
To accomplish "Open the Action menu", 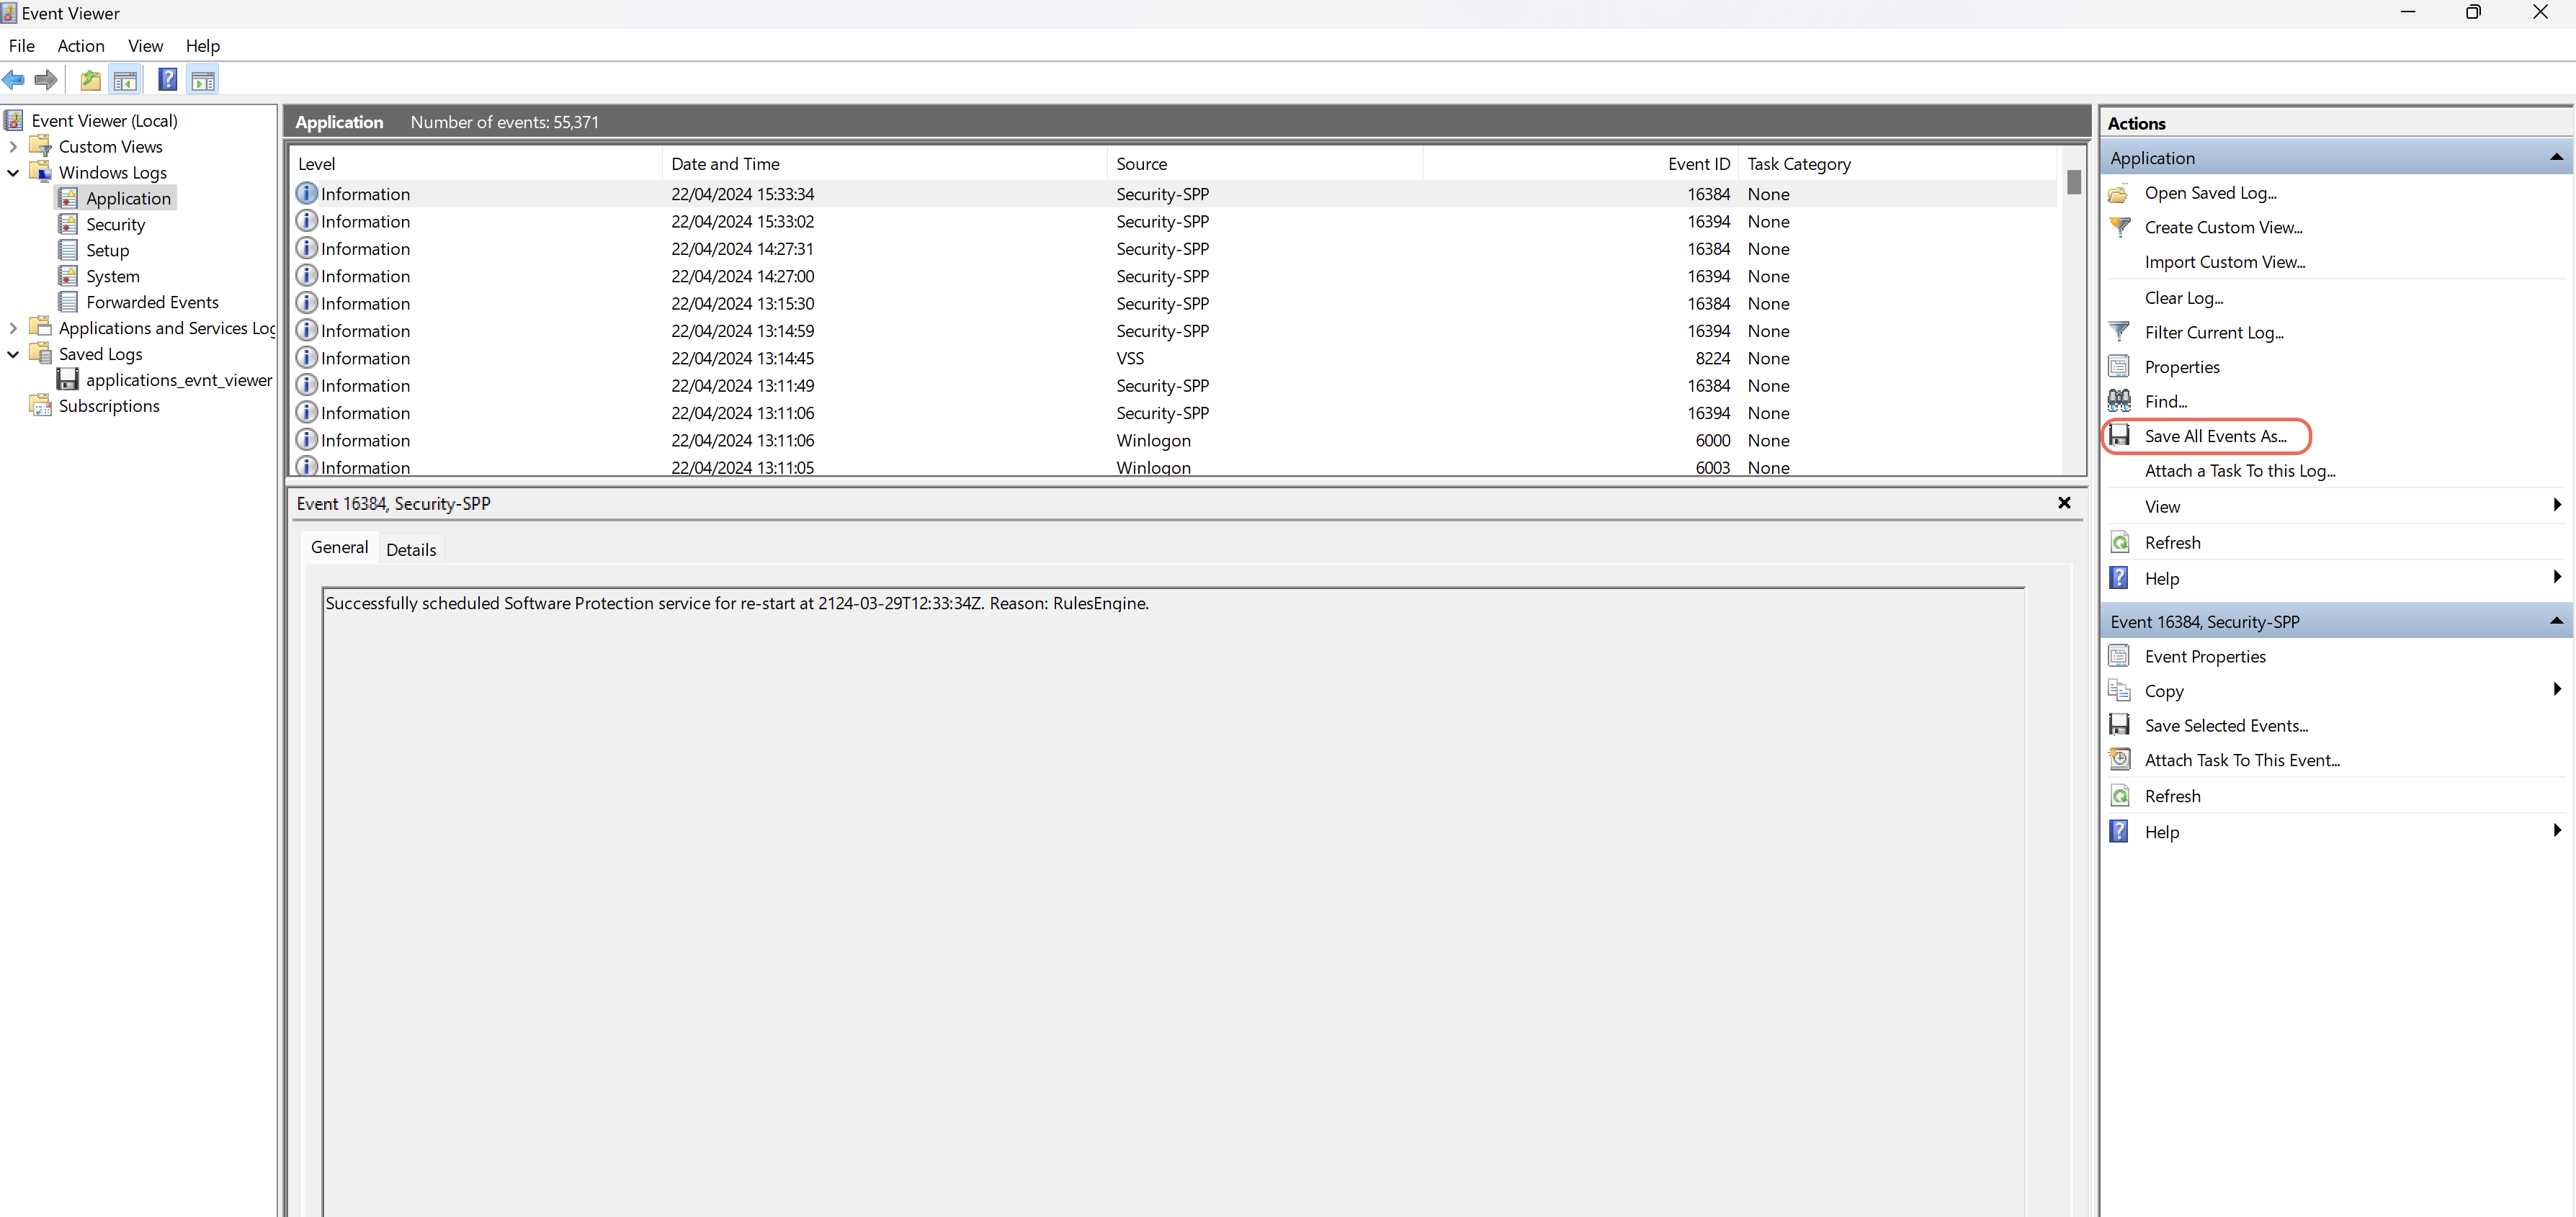I will pos(81,46).
